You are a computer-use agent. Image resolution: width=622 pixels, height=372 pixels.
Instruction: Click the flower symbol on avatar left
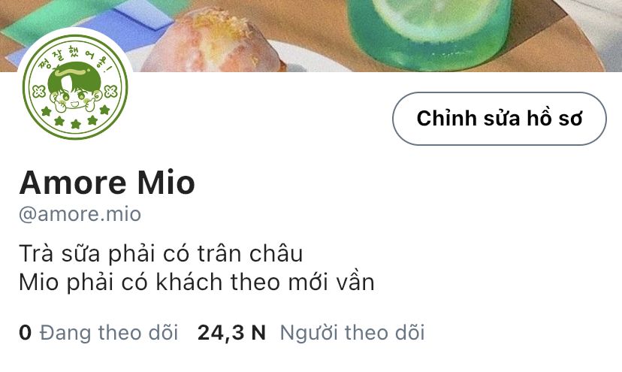tap(38, 92)
